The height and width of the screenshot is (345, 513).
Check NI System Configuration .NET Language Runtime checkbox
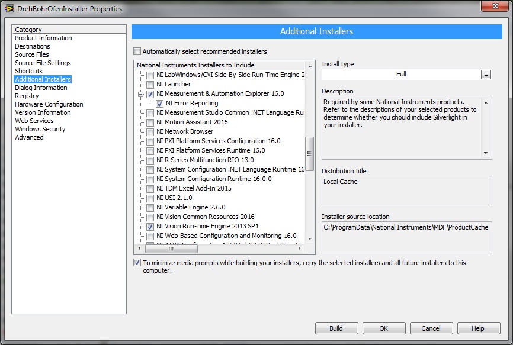pyautogui.click(x=150, y=170)
